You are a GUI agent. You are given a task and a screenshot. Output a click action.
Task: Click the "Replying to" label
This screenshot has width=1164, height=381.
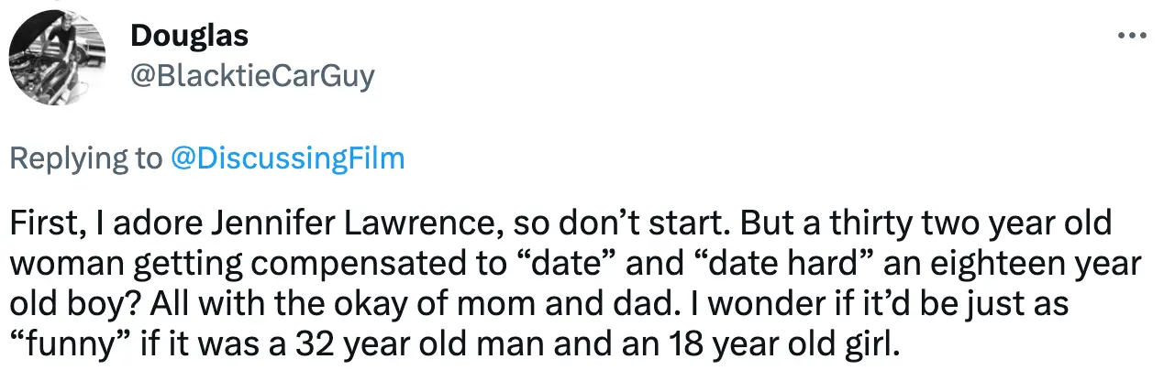point(84,159)
